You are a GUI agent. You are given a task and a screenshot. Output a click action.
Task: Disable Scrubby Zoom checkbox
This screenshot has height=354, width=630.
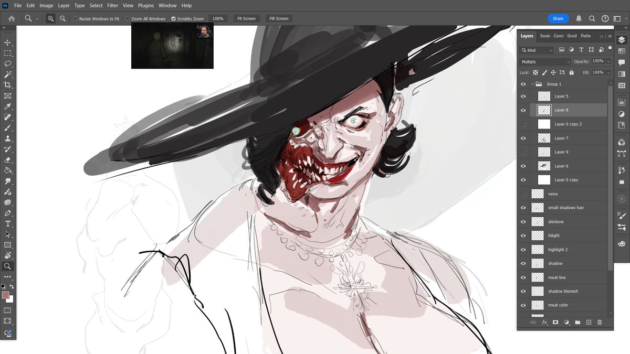(x=173, y=19)
